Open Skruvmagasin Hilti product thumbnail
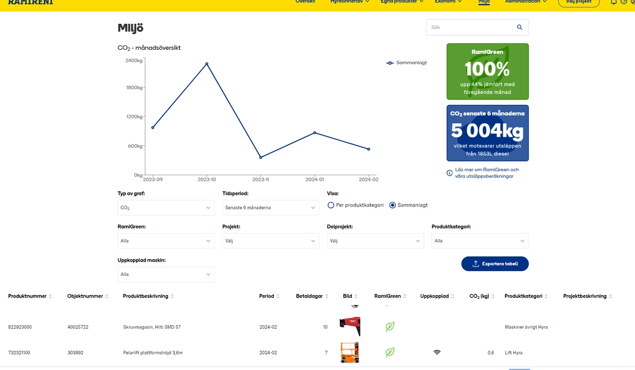The height and width of the screenshot is (370, 635). (350, 327)
